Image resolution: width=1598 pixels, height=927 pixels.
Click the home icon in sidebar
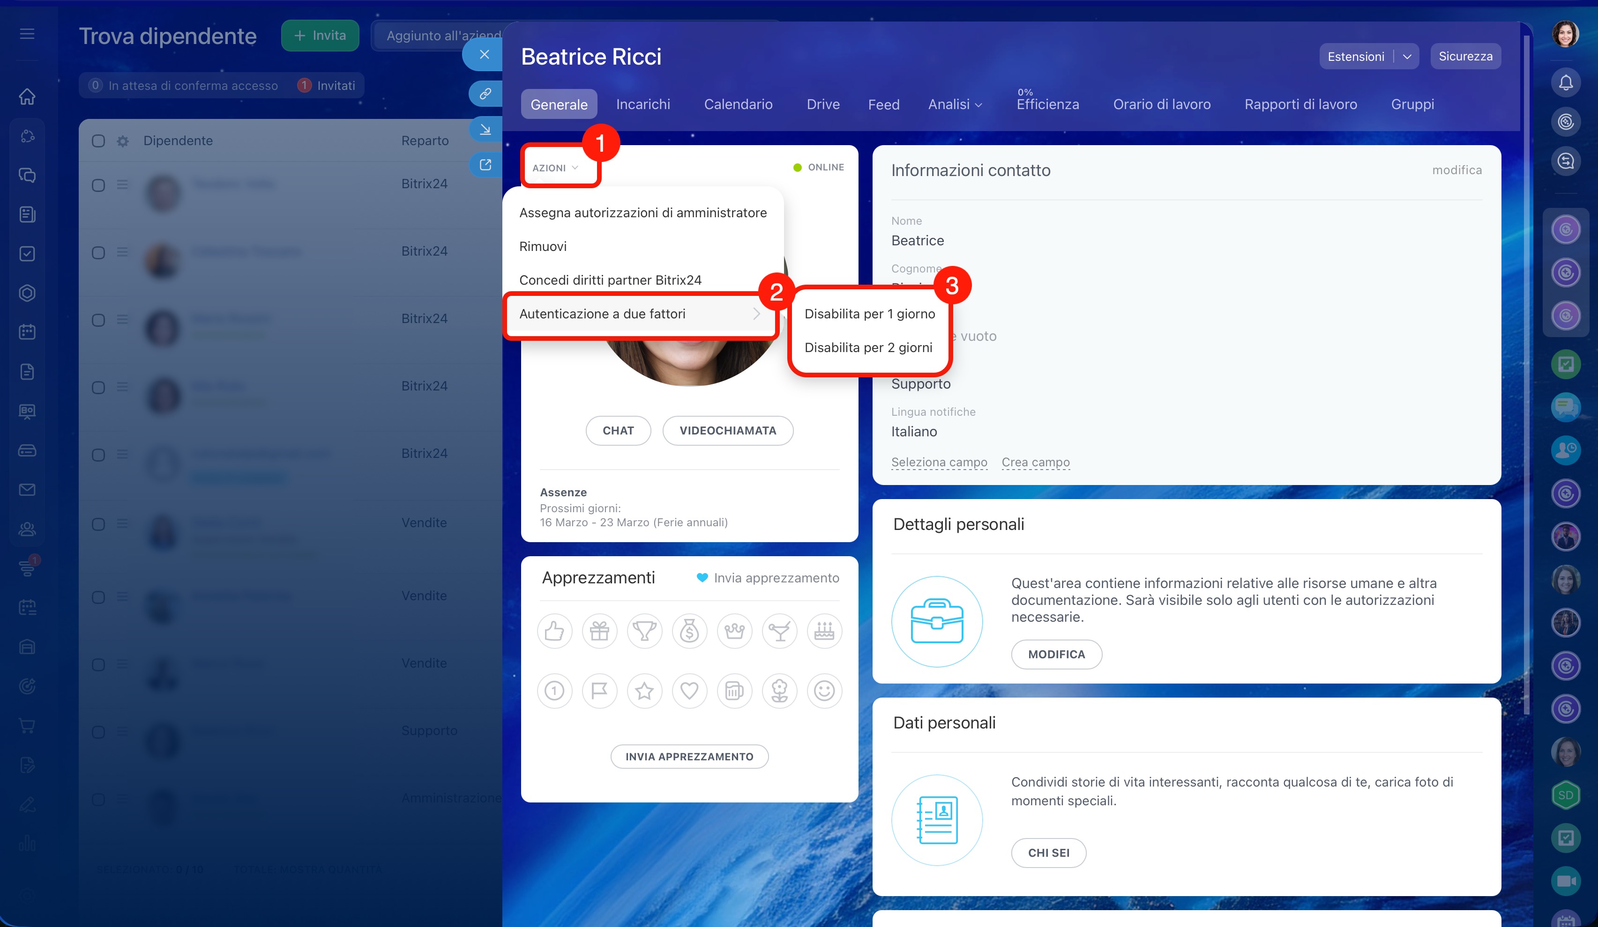point(27,96)
